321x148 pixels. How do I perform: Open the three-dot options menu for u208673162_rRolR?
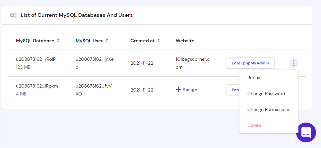coord(294,63)
